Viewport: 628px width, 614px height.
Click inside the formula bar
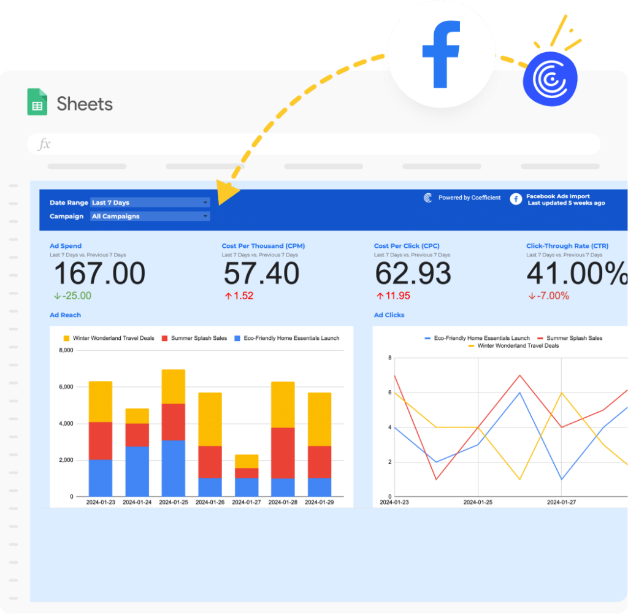[x=313, y=144]
